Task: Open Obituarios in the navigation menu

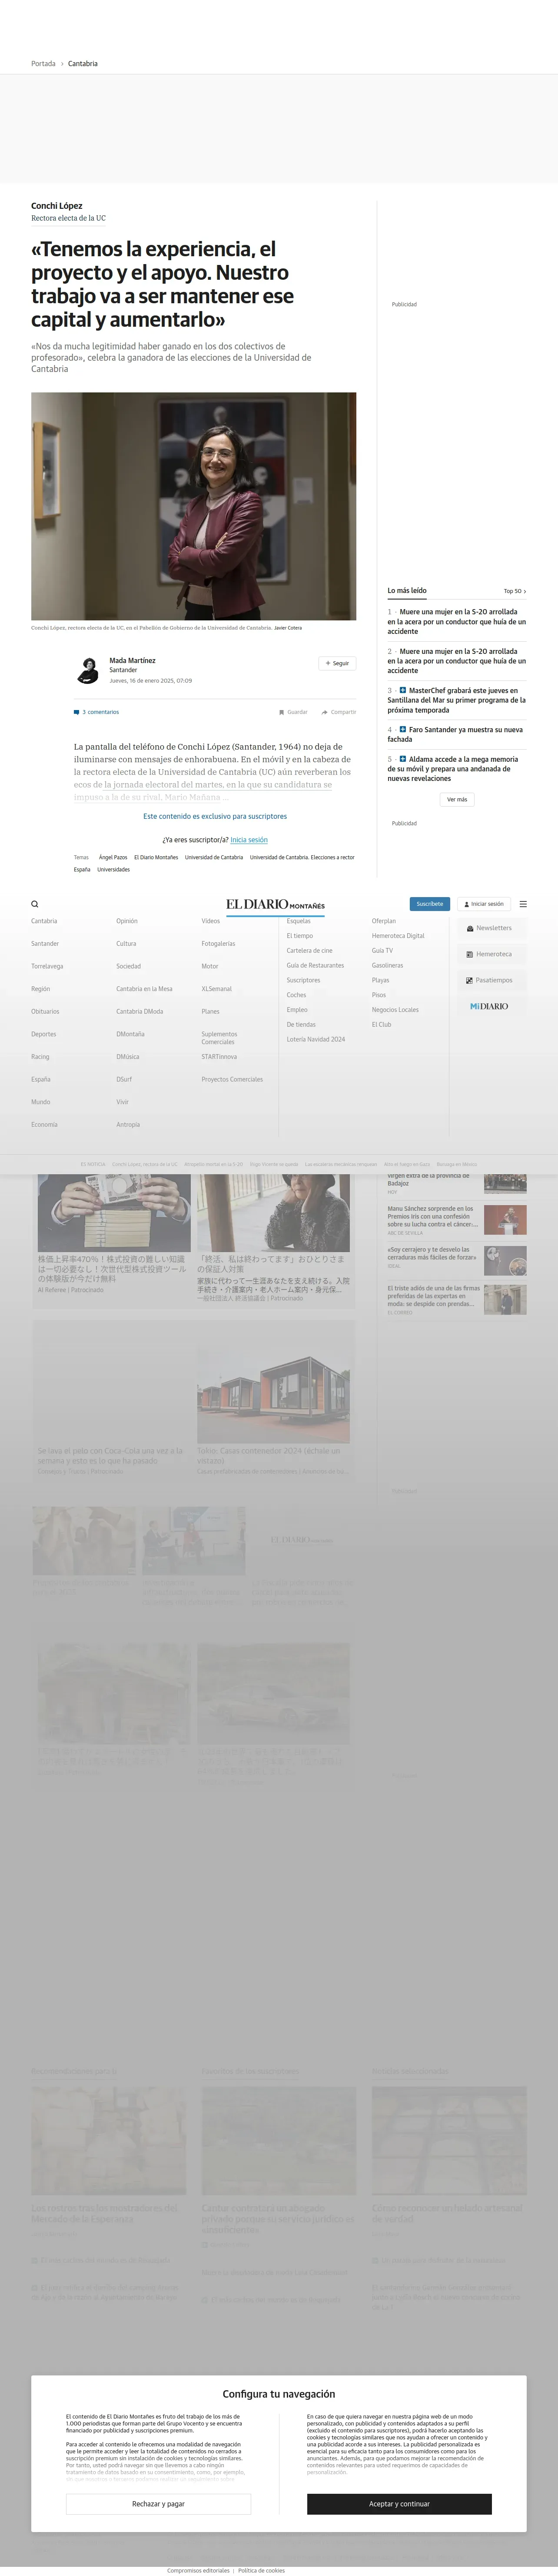Action: pos(45,1011)
